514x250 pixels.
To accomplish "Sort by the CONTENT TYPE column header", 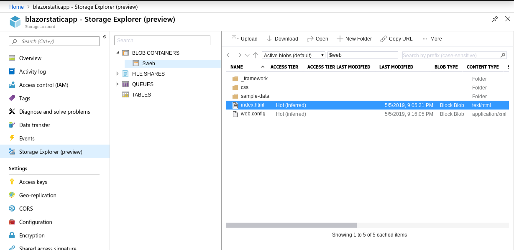I will 483,67.
